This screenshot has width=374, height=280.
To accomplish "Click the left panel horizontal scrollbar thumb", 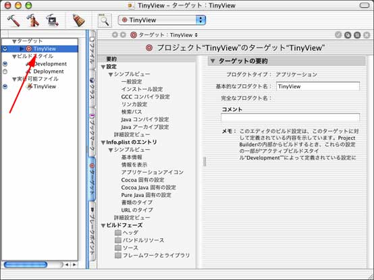I will tap(26, 264).
